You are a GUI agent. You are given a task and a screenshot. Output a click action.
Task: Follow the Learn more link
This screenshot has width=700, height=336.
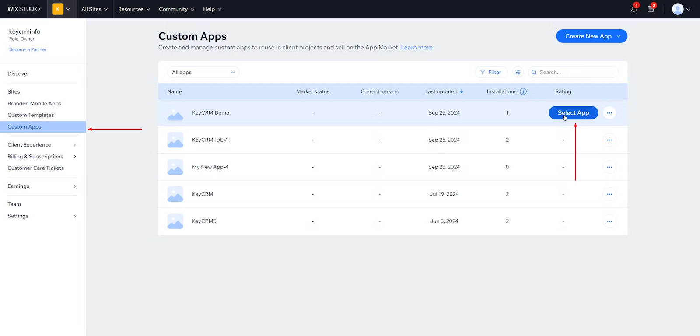416,48
